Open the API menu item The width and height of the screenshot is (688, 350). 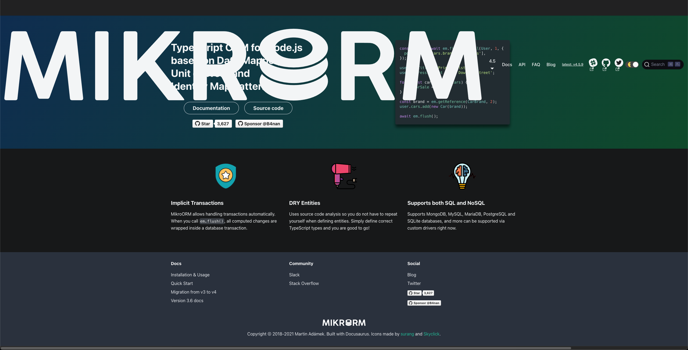[x=522, y=64]
